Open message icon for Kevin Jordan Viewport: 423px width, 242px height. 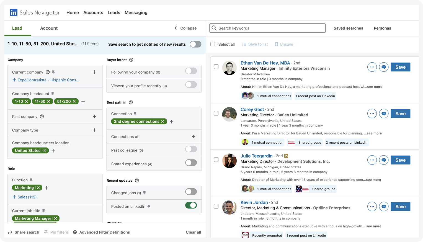384,207
